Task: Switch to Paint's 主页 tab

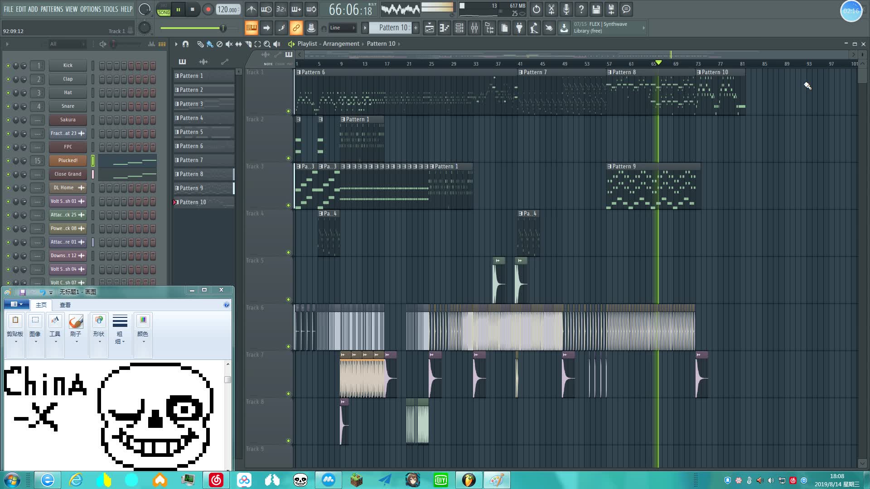Action: pos(41,305)
